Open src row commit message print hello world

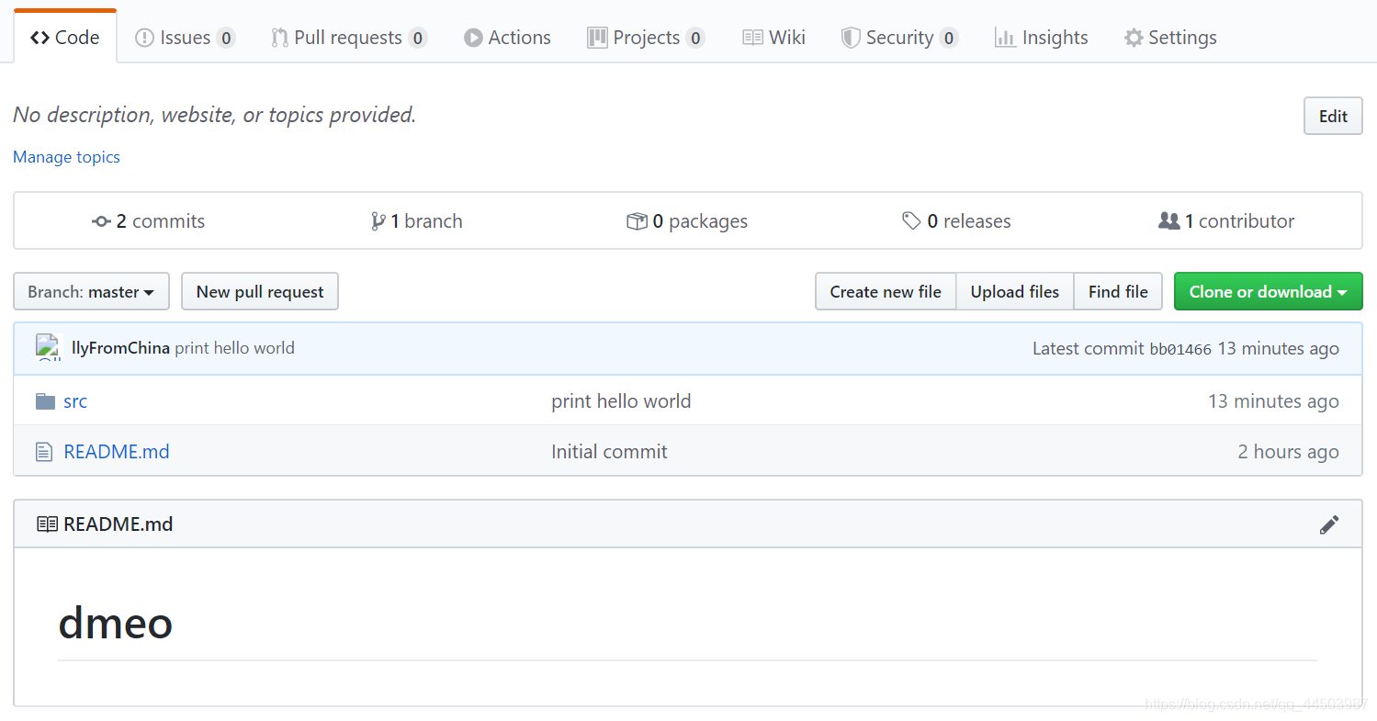click(x=621, y=401)
